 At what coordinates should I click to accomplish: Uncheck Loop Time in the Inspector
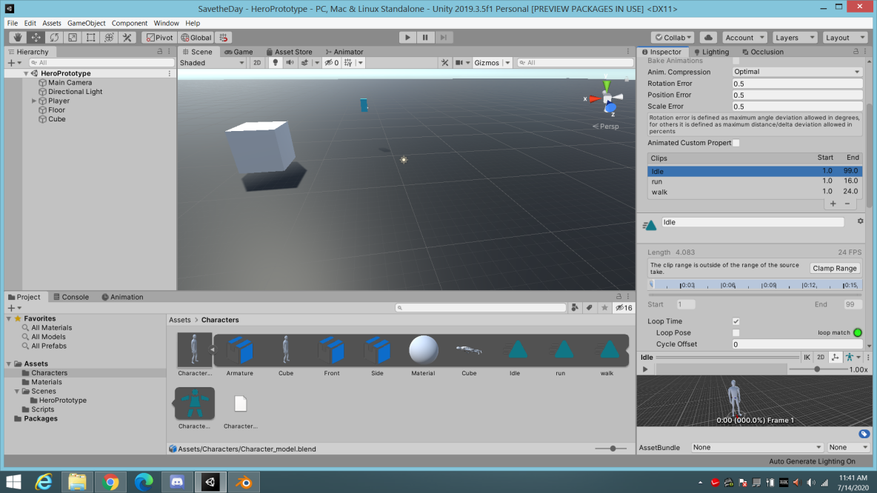(736, 321)
